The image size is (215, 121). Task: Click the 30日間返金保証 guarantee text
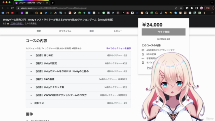[164, 39]
